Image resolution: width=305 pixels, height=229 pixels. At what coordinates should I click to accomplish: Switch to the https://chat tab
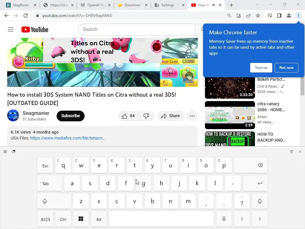(x=58, y=5)
